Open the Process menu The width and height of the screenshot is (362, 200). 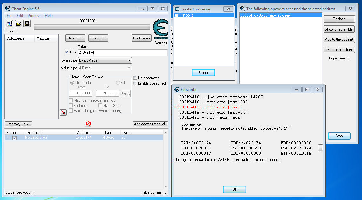34,16
